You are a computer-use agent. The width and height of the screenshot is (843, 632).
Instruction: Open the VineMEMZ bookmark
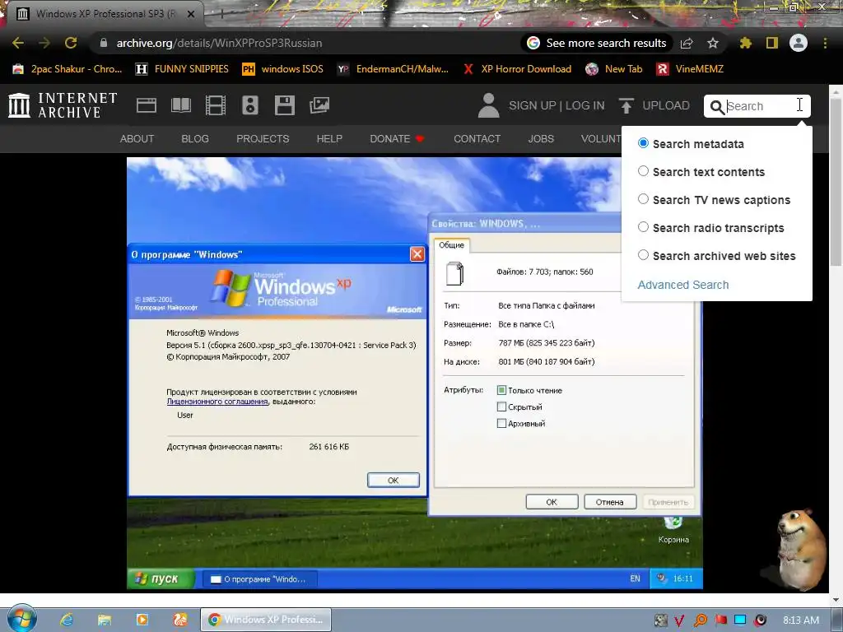click(691, 69)
